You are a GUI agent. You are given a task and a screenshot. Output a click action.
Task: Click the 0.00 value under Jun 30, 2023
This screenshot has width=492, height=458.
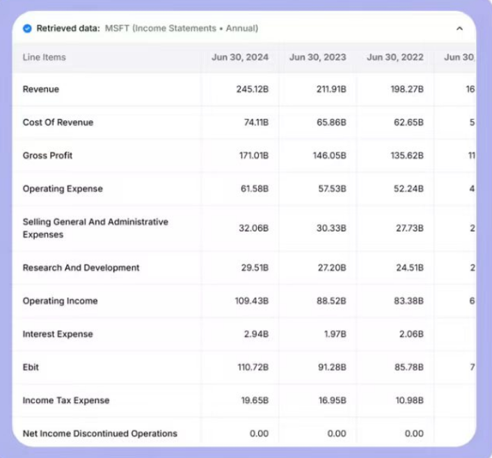pos(337,434)
